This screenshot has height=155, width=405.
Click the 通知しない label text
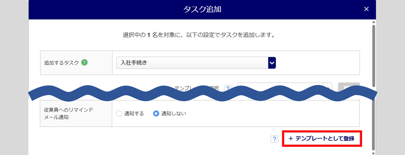point(174,114)
